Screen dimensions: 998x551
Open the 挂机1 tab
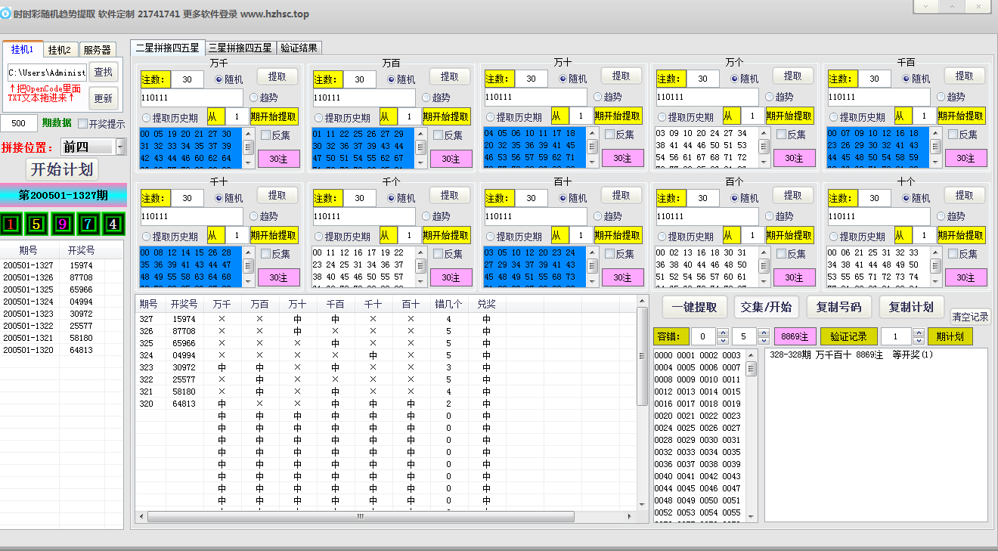click(23, 49)
